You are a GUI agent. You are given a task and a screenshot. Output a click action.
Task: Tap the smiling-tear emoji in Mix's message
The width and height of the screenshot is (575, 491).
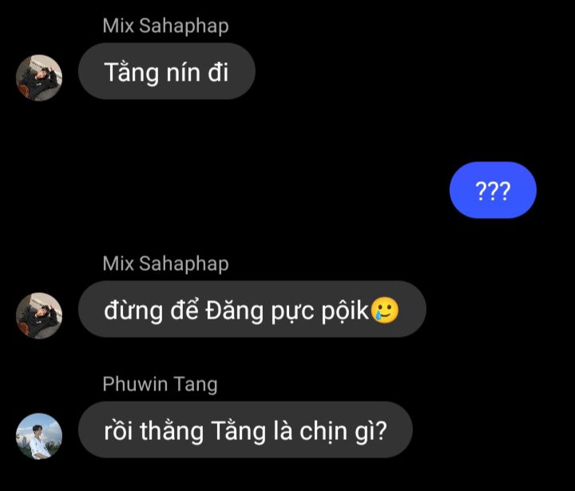coord(385,311)
